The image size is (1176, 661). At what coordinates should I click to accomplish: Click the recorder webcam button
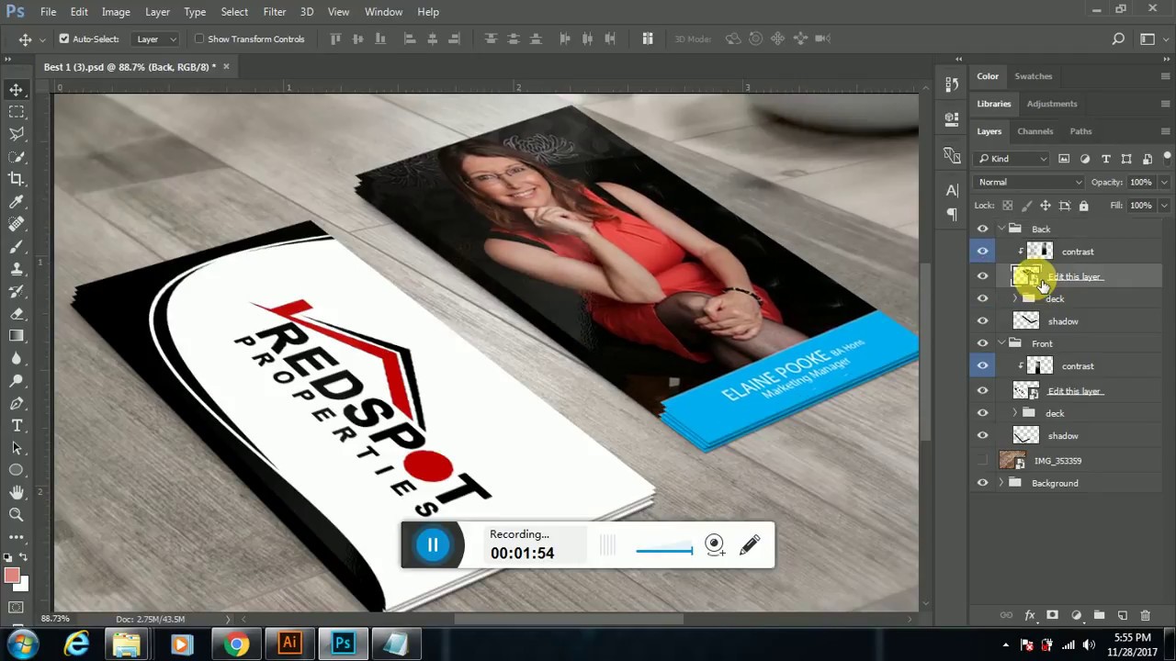tap(715, 545)
